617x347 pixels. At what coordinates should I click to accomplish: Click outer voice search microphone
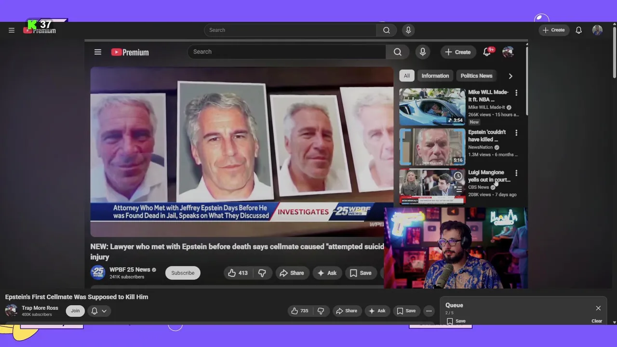click(x=408, y=30)
